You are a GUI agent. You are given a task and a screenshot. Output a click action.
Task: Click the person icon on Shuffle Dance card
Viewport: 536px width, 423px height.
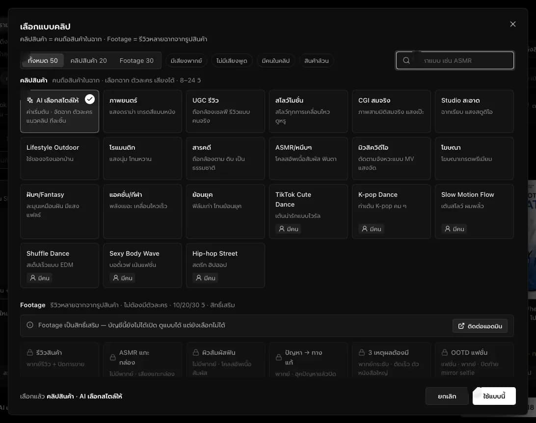pos(33,278)
